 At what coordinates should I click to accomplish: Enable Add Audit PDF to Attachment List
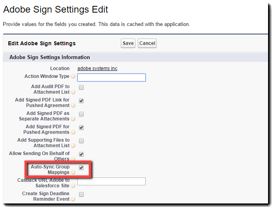(x=81, y=87)
